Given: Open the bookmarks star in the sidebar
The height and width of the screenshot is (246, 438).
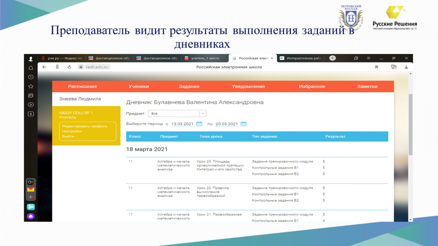Looking at the screenshot, I should [x=31, y=86].
